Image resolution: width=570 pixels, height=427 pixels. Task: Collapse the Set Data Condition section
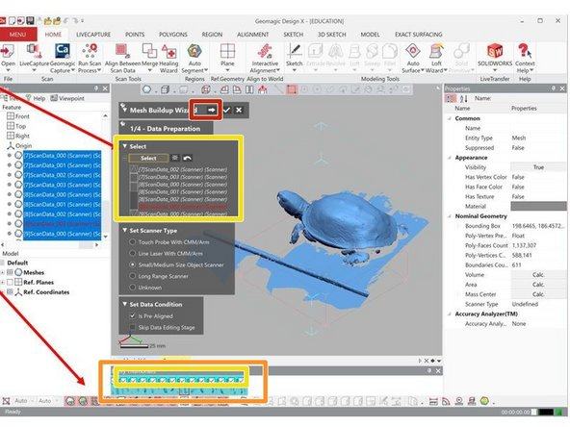[125, 304]
